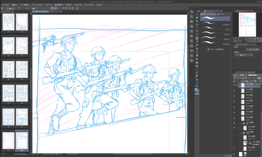Select the Text tool

click(197, 79)
